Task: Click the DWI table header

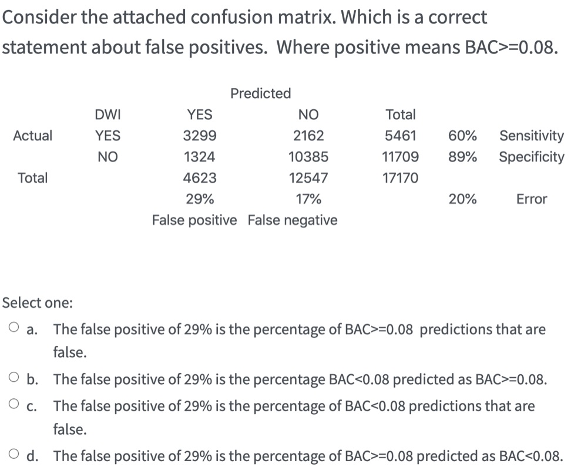Action: coord(109,115)
